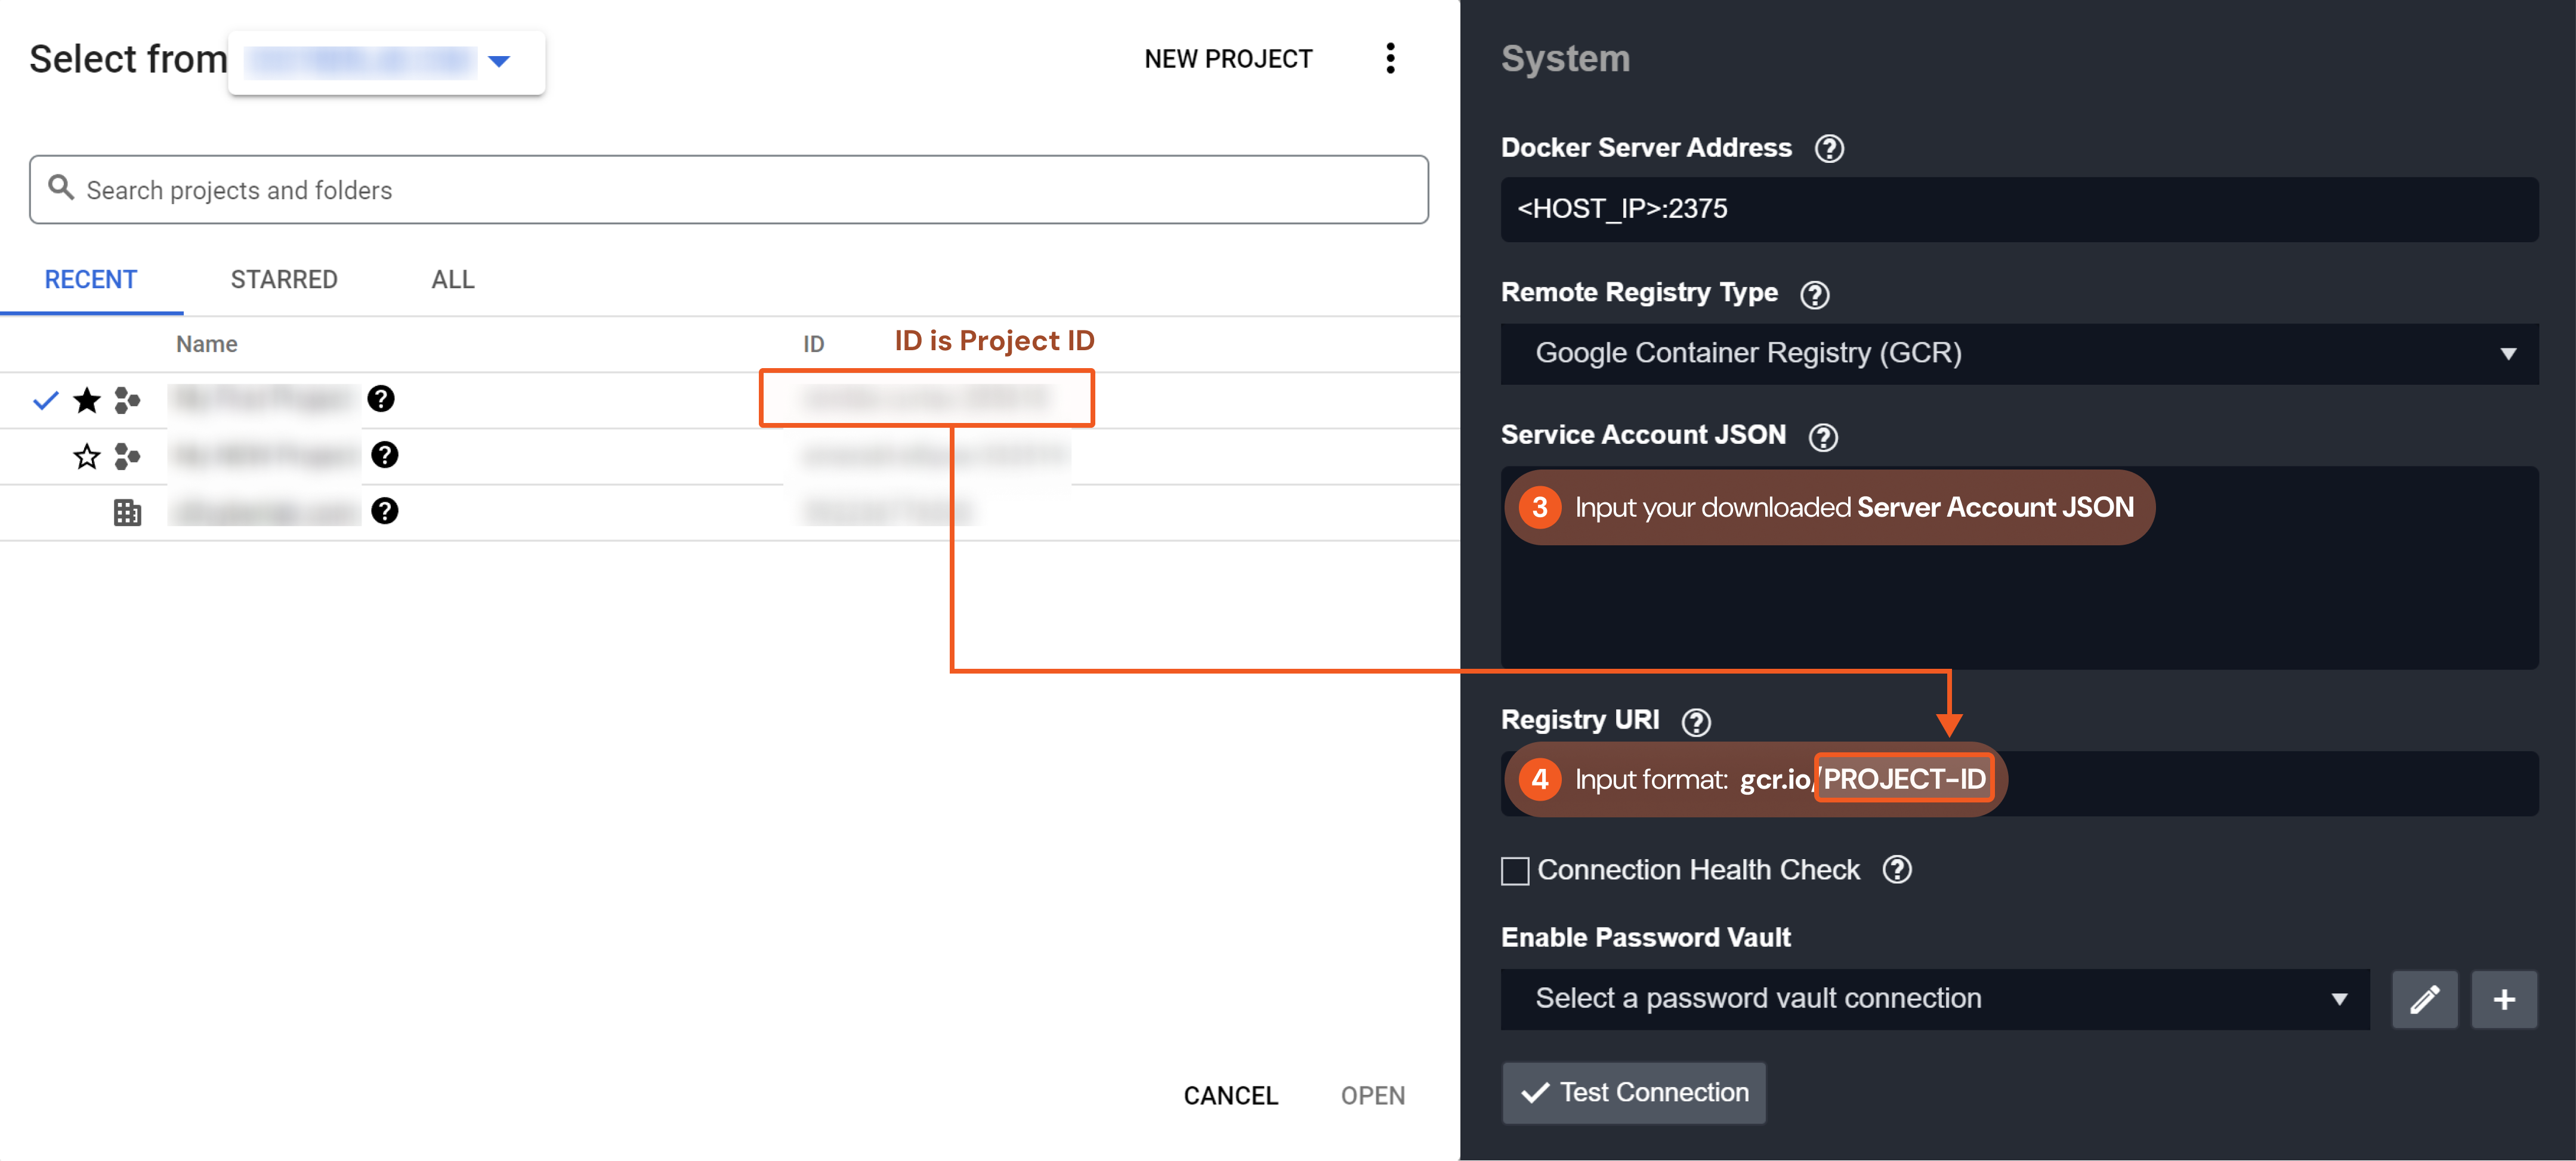Click help icon next to Connection Health Check

(1896, 869)
